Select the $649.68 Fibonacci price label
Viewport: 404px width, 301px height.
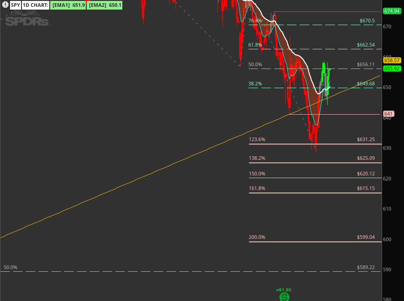[366, 84]
